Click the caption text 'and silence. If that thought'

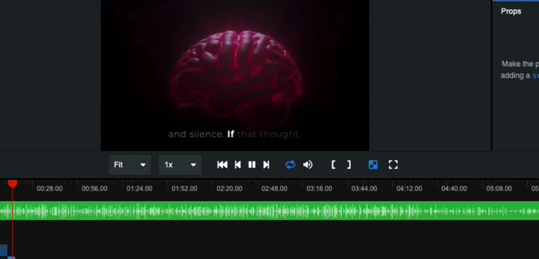(233, 134)
